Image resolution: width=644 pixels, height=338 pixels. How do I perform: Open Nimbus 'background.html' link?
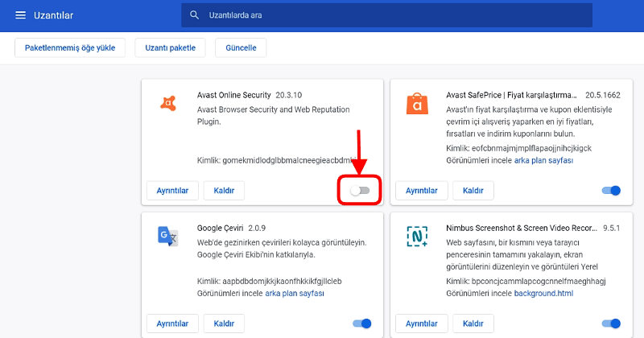point(543,294)
